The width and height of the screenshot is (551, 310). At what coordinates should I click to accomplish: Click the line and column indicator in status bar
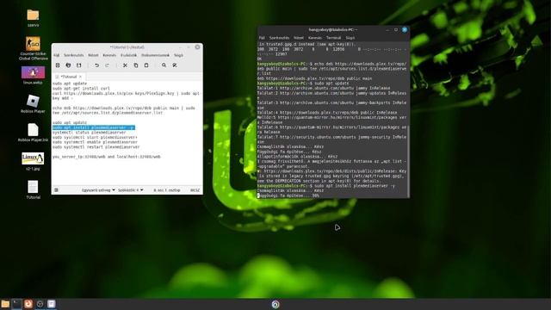coord(167,190)
